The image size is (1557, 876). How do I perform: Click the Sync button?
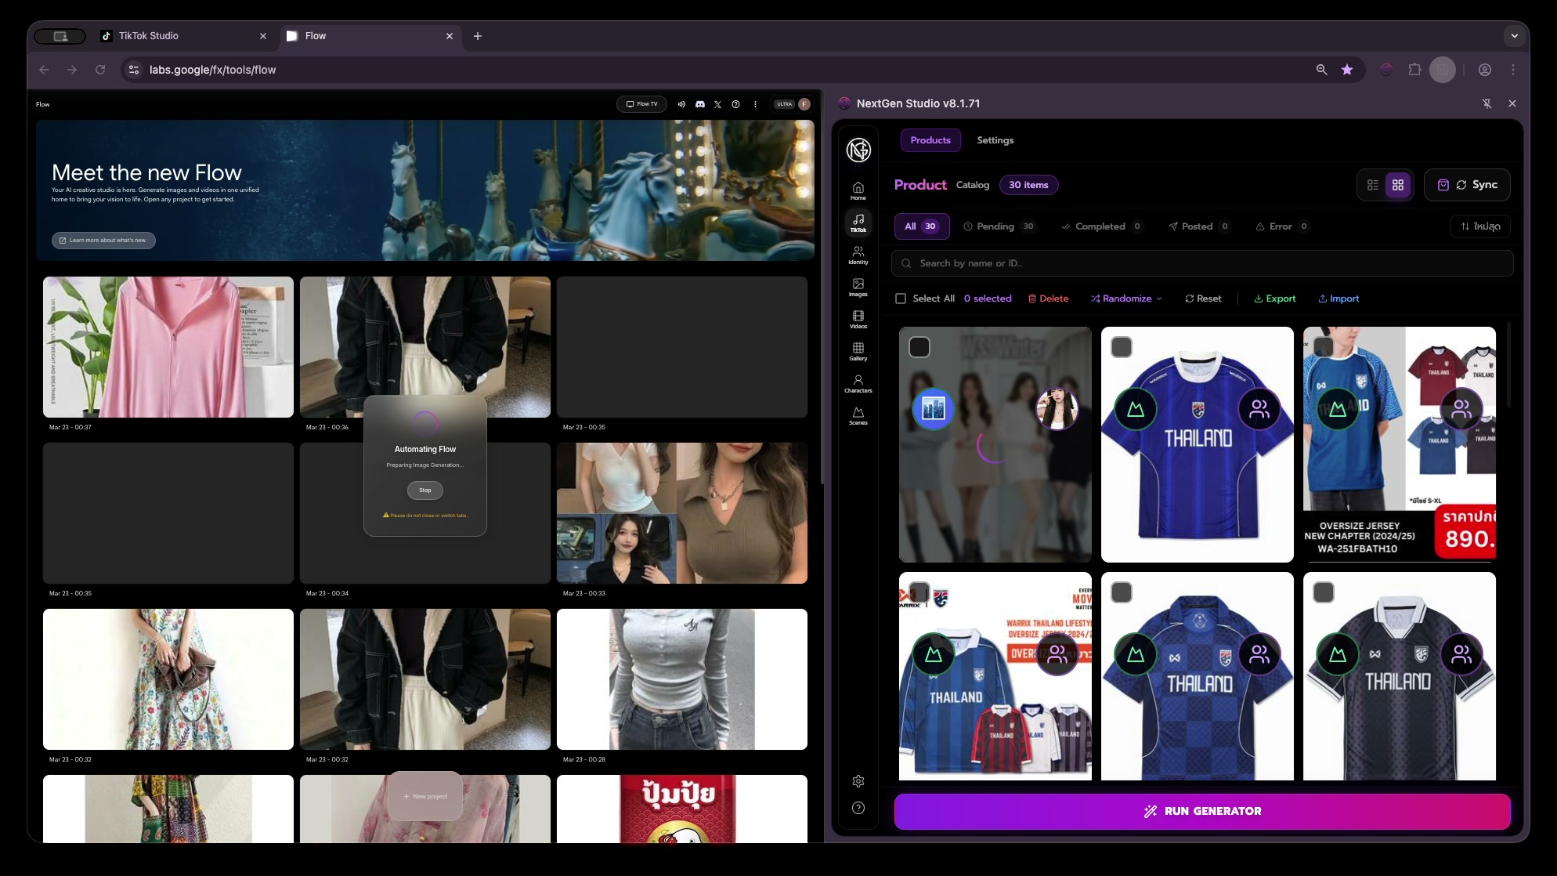[1467, 185]
